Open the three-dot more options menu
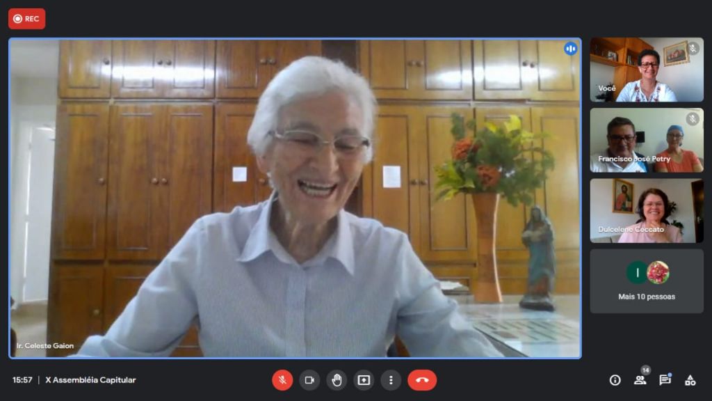Image resolution: width=712 pixels, height=401 pixels. 391,379
